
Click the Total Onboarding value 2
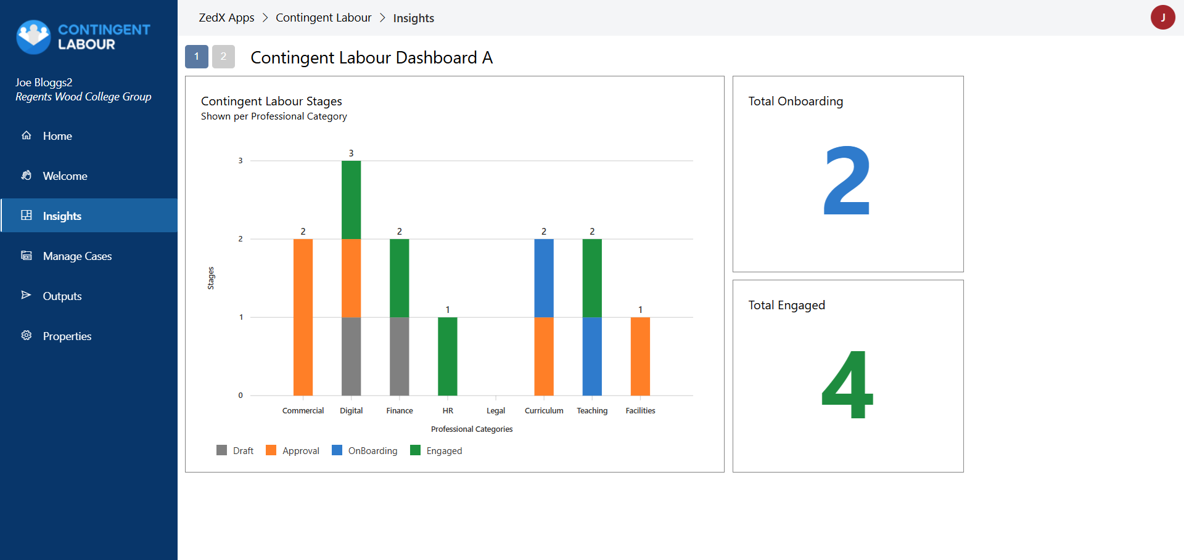click(x=847, y=181)
